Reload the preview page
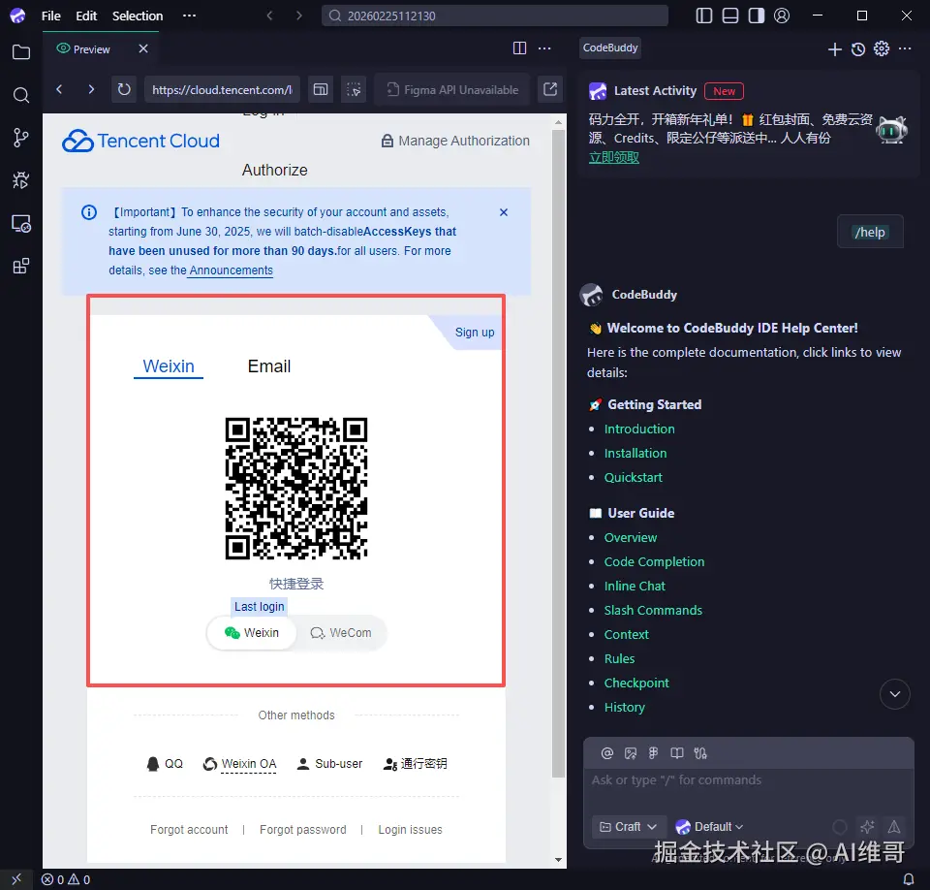Screen dimensions: 930x890 (x=124, y=89)
